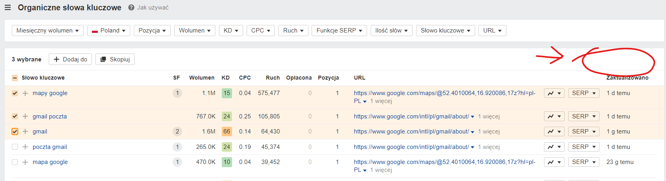Show 1 więcej URLs for poczta gmail

pyautogui.click(x=489, y=147)
